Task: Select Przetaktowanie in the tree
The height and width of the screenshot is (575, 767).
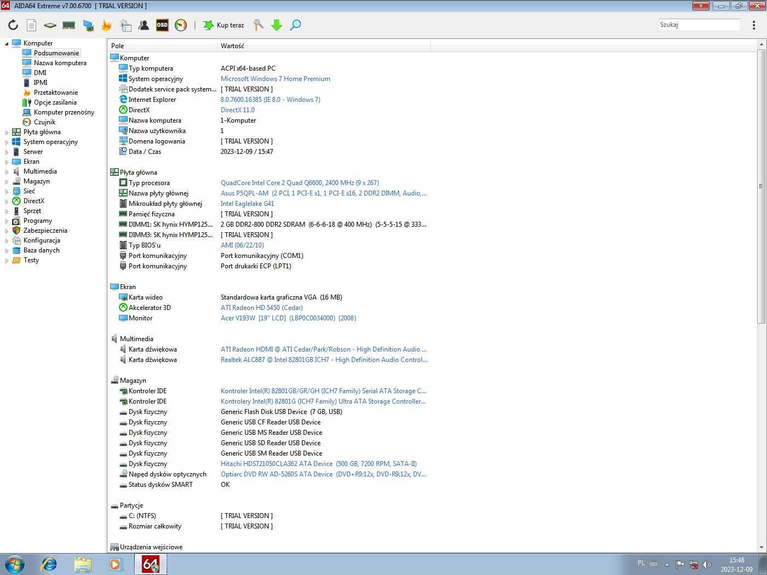Action: tap(56, 93)
